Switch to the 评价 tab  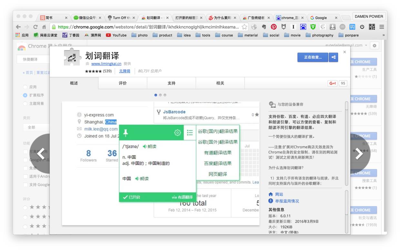point(123,83)
